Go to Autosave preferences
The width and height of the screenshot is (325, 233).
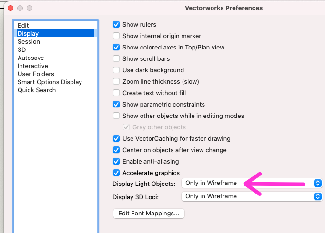[31, 58]
